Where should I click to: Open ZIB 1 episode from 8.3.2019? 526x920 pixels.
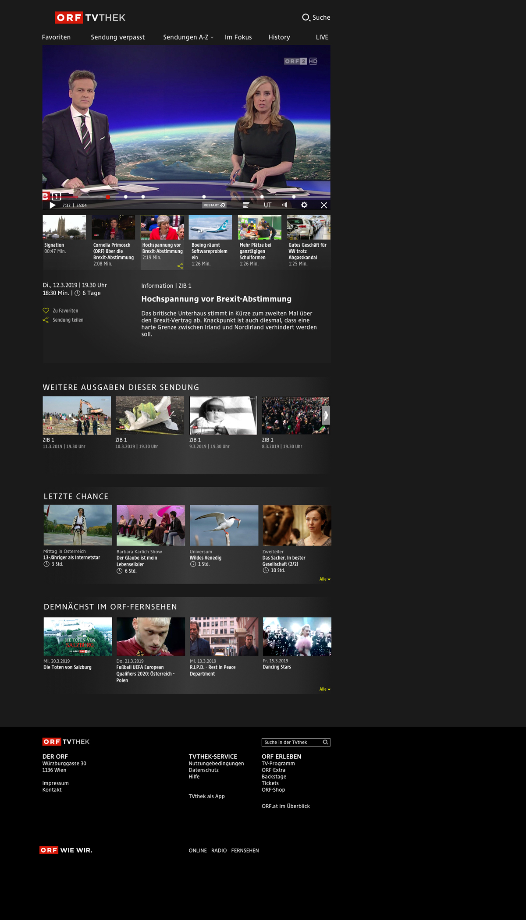[x=295, y=415]
